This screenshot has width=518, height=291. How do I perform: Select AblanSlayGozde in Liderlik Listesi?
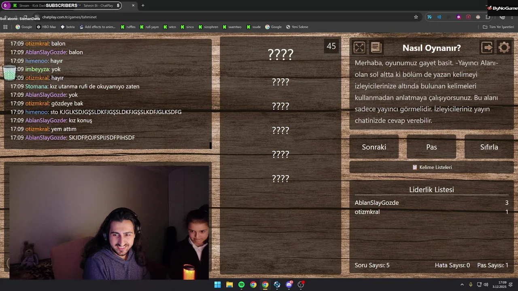[x=377, y=203]
